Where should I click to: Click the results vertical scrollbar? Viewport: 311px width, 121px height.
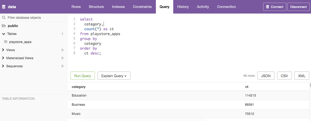310,85
